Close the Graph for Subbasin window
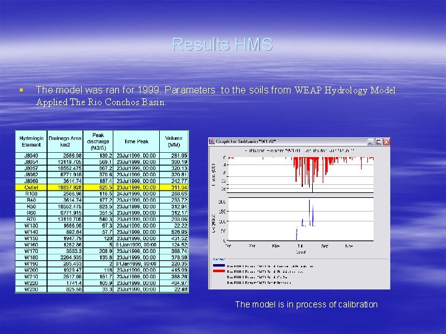 point(387,142)
